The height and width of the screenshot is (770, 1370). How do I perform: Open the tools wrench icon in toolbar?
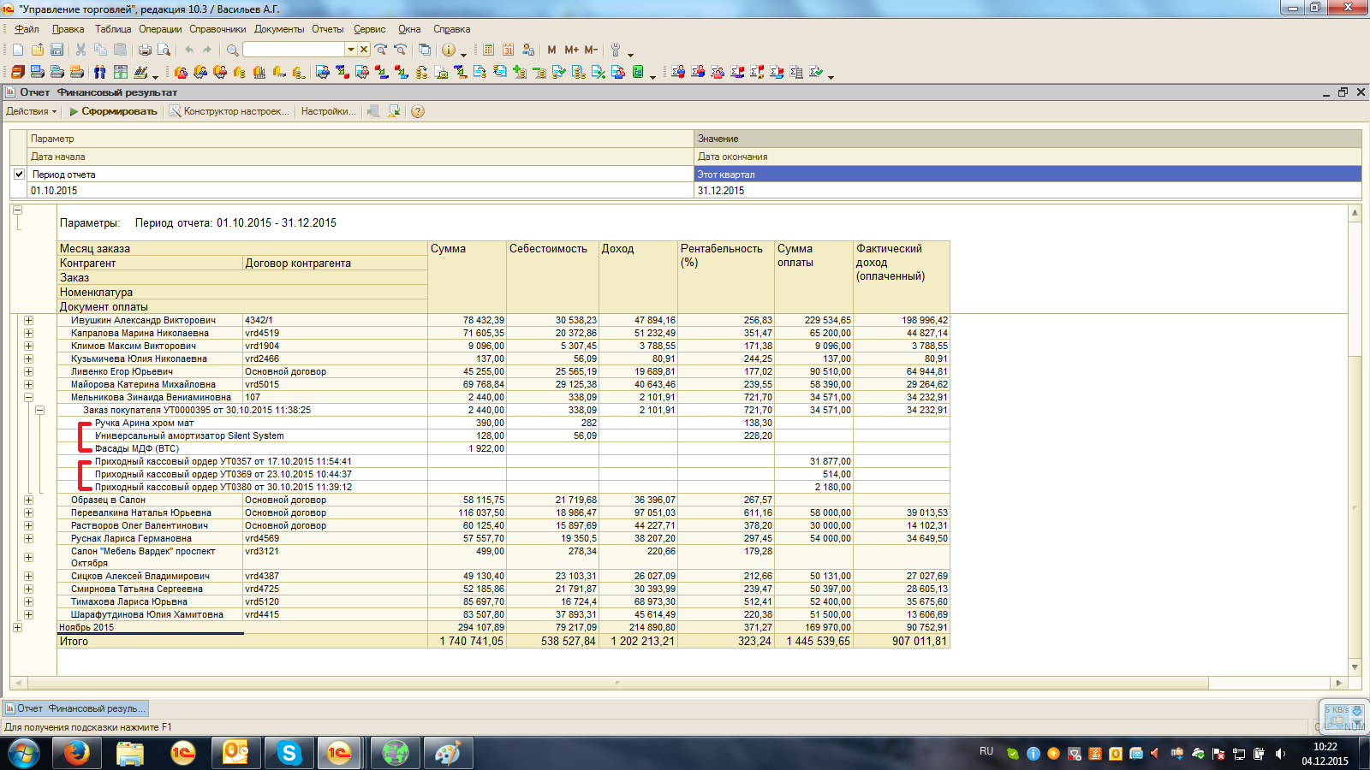(x=615, y=50)
